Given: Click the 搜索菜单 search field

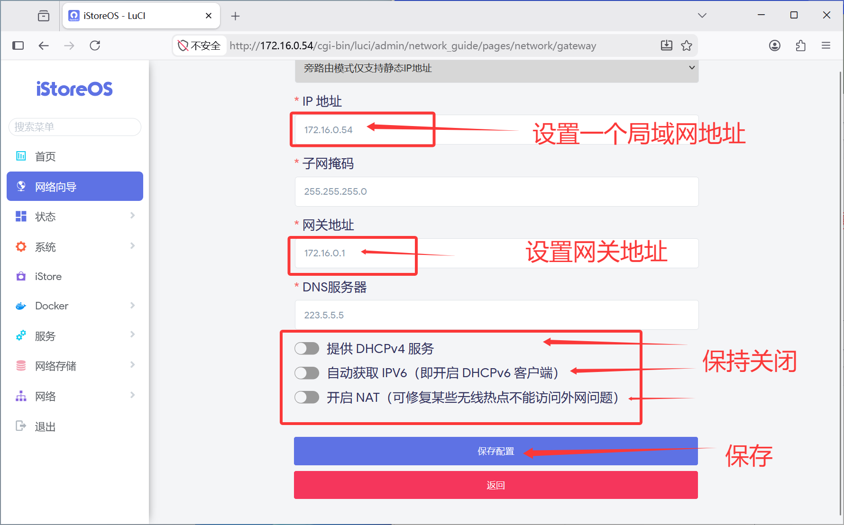Looking at the screenshot, I should tap(75, 127).
